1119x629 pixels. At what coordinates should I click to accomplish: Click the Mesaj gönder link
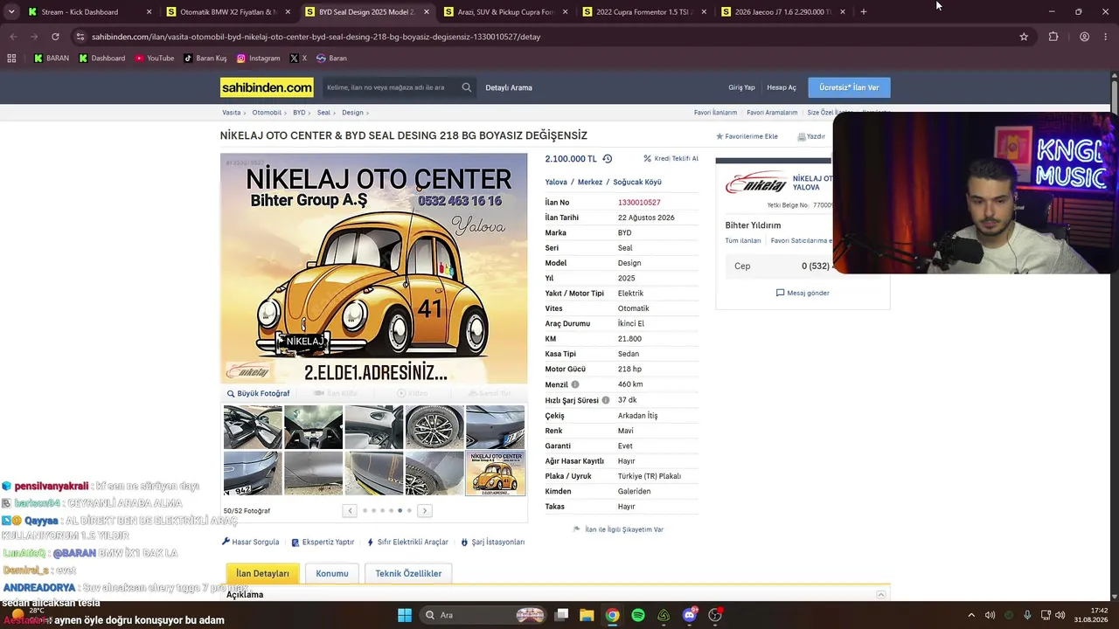click(803, 293)
